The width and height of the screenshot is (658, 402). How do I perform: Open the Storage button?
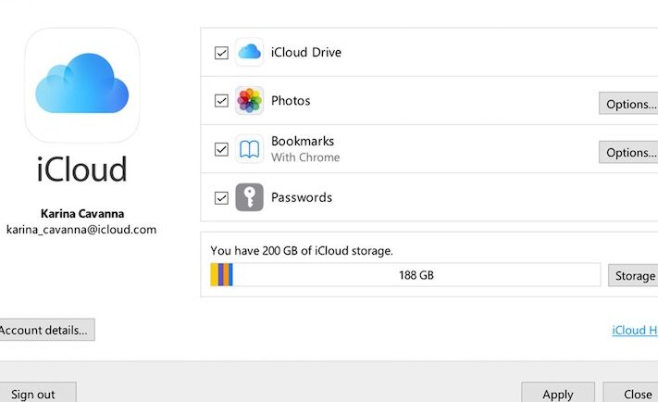pyautogui.click(x=633, y=275)
